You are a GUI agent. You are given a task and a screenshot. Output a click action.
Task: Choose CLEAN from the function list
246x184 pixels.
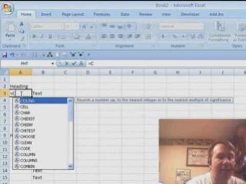41,143
